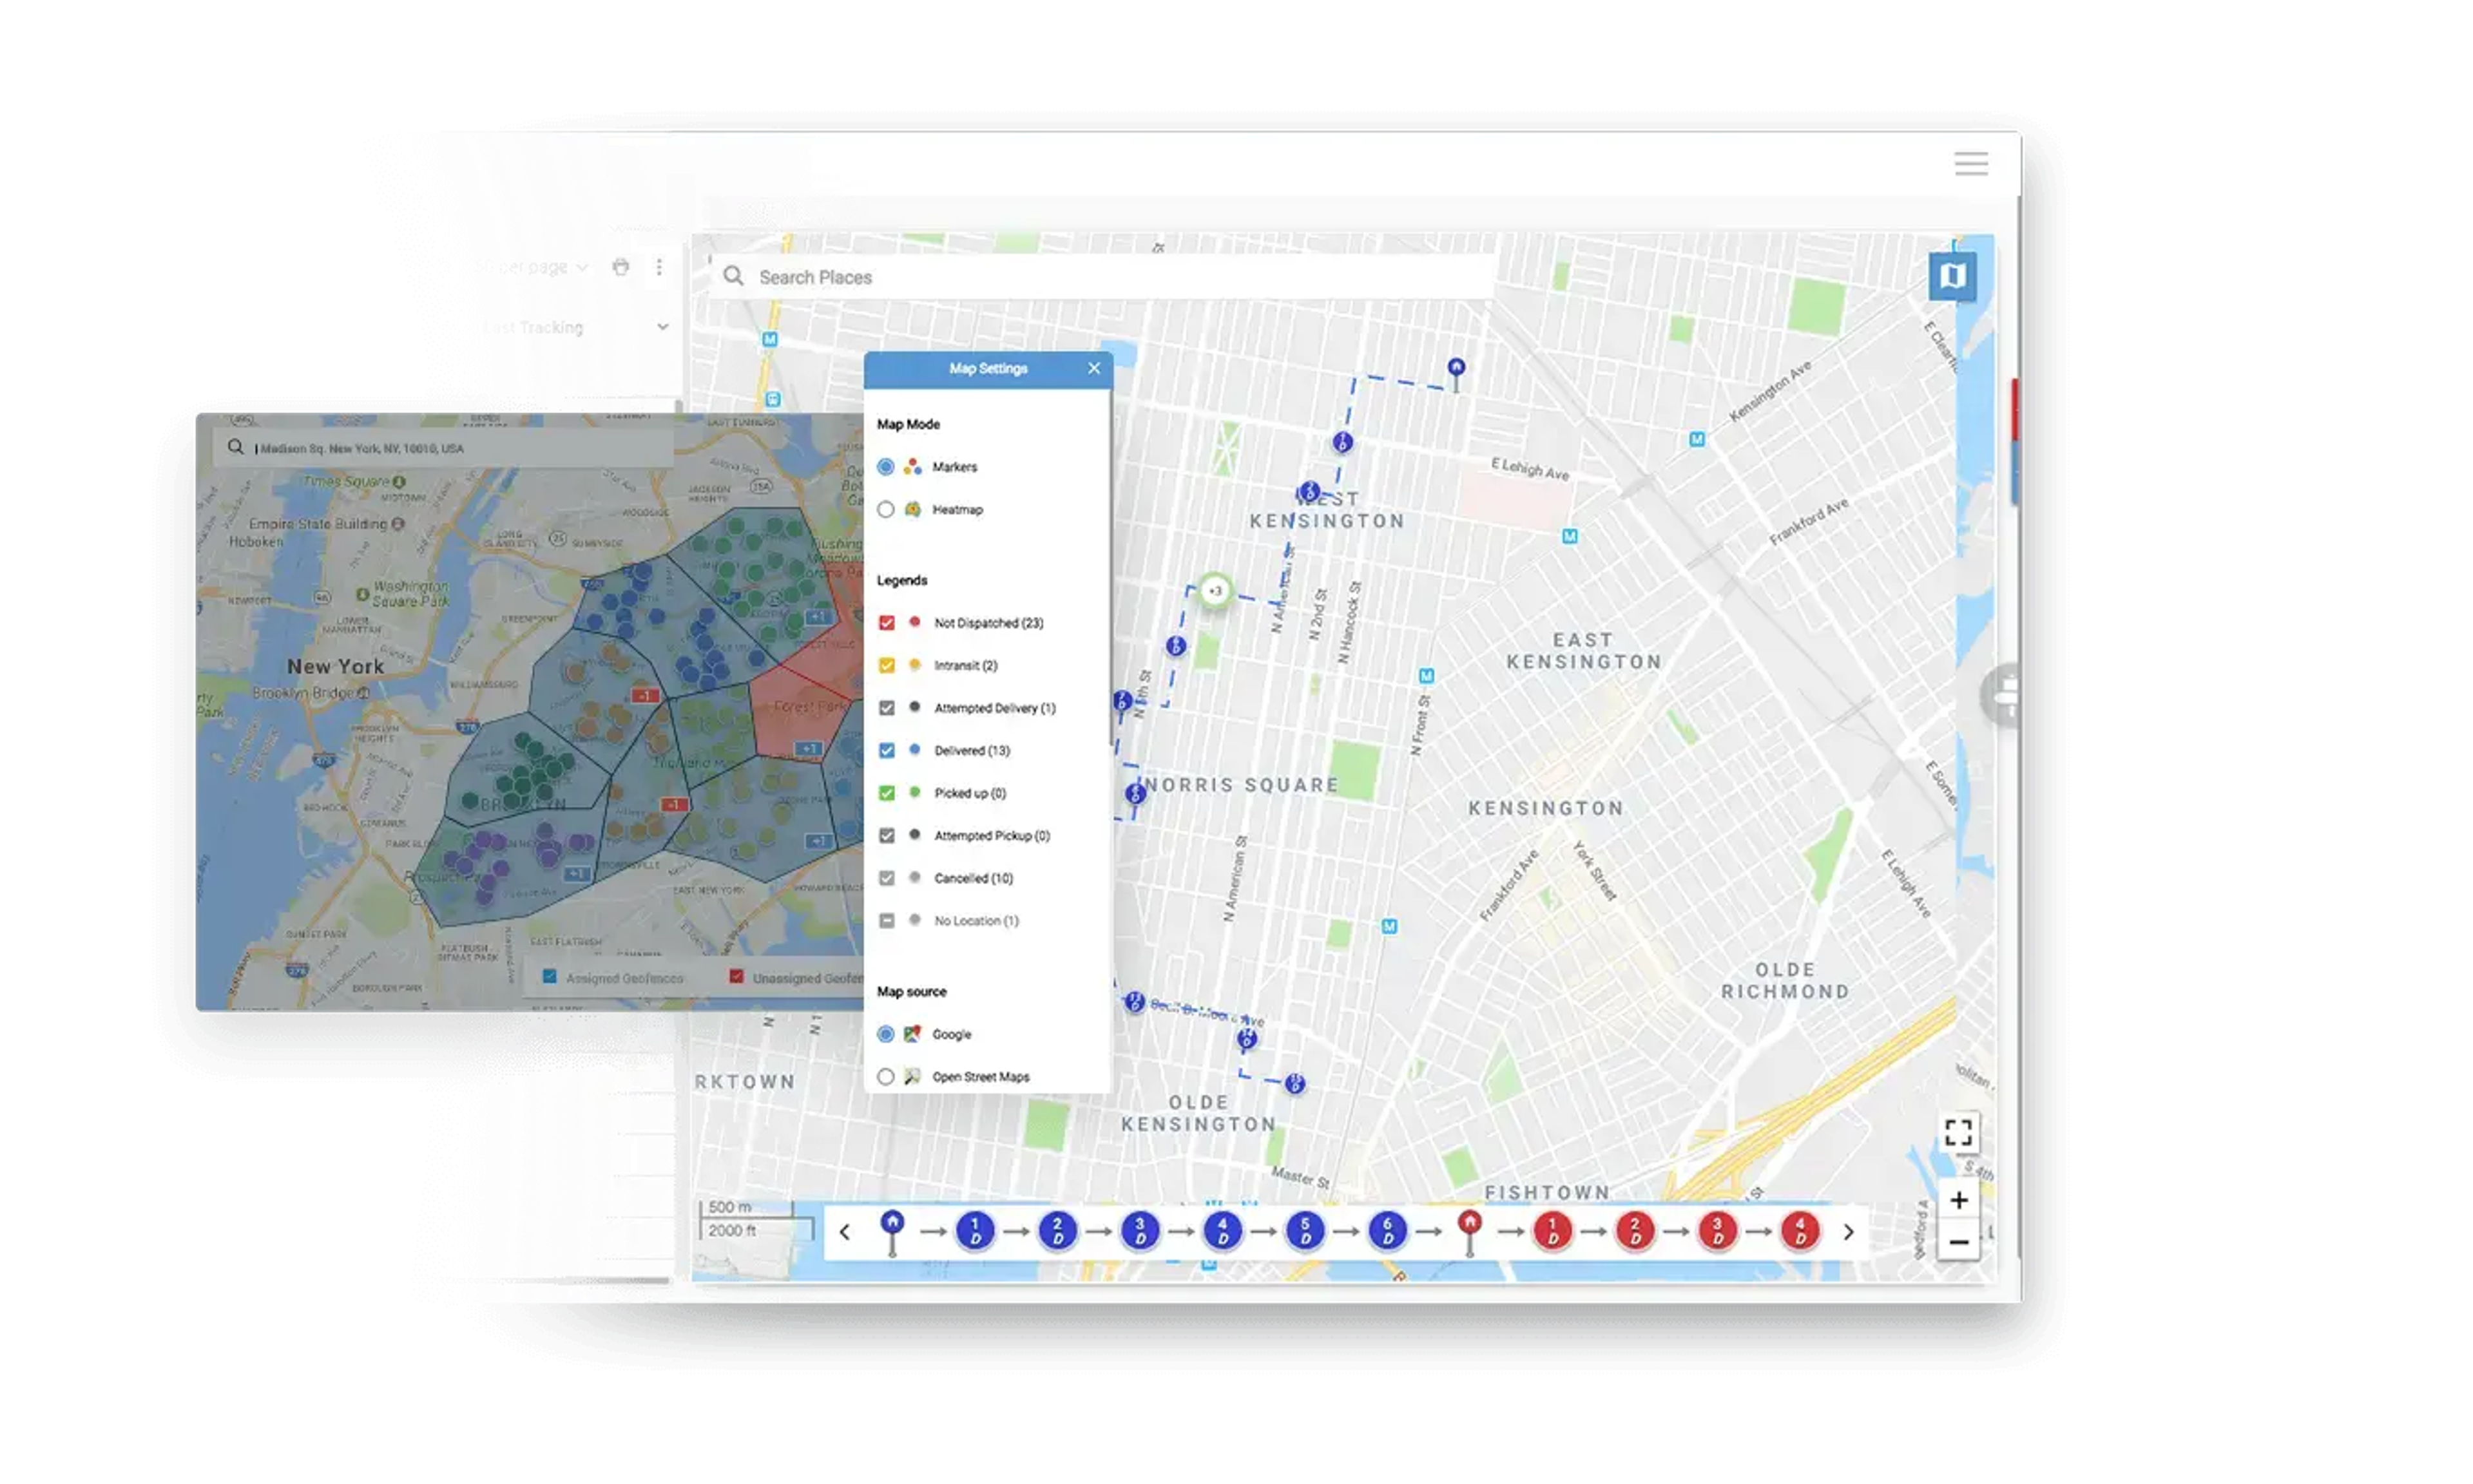Toggle the Attempted Pickup (0) checkbox
2473x1484 pixels.
887,835
